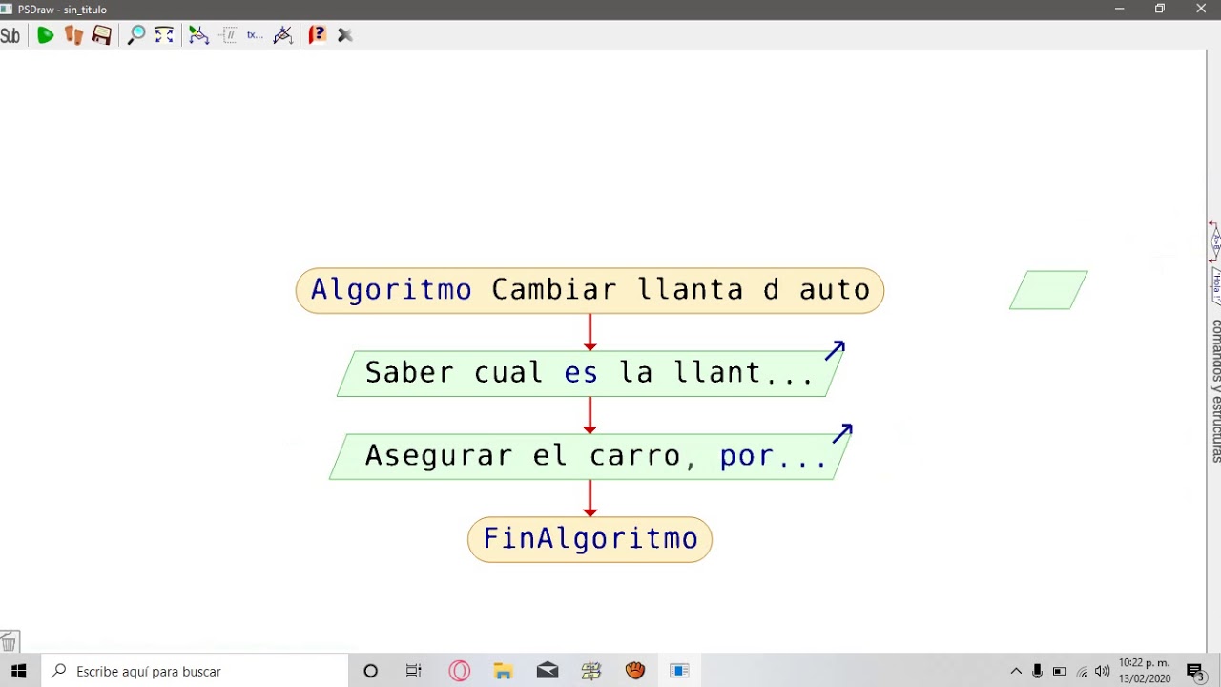Open File Explorer from taskbar

[504, 671]
